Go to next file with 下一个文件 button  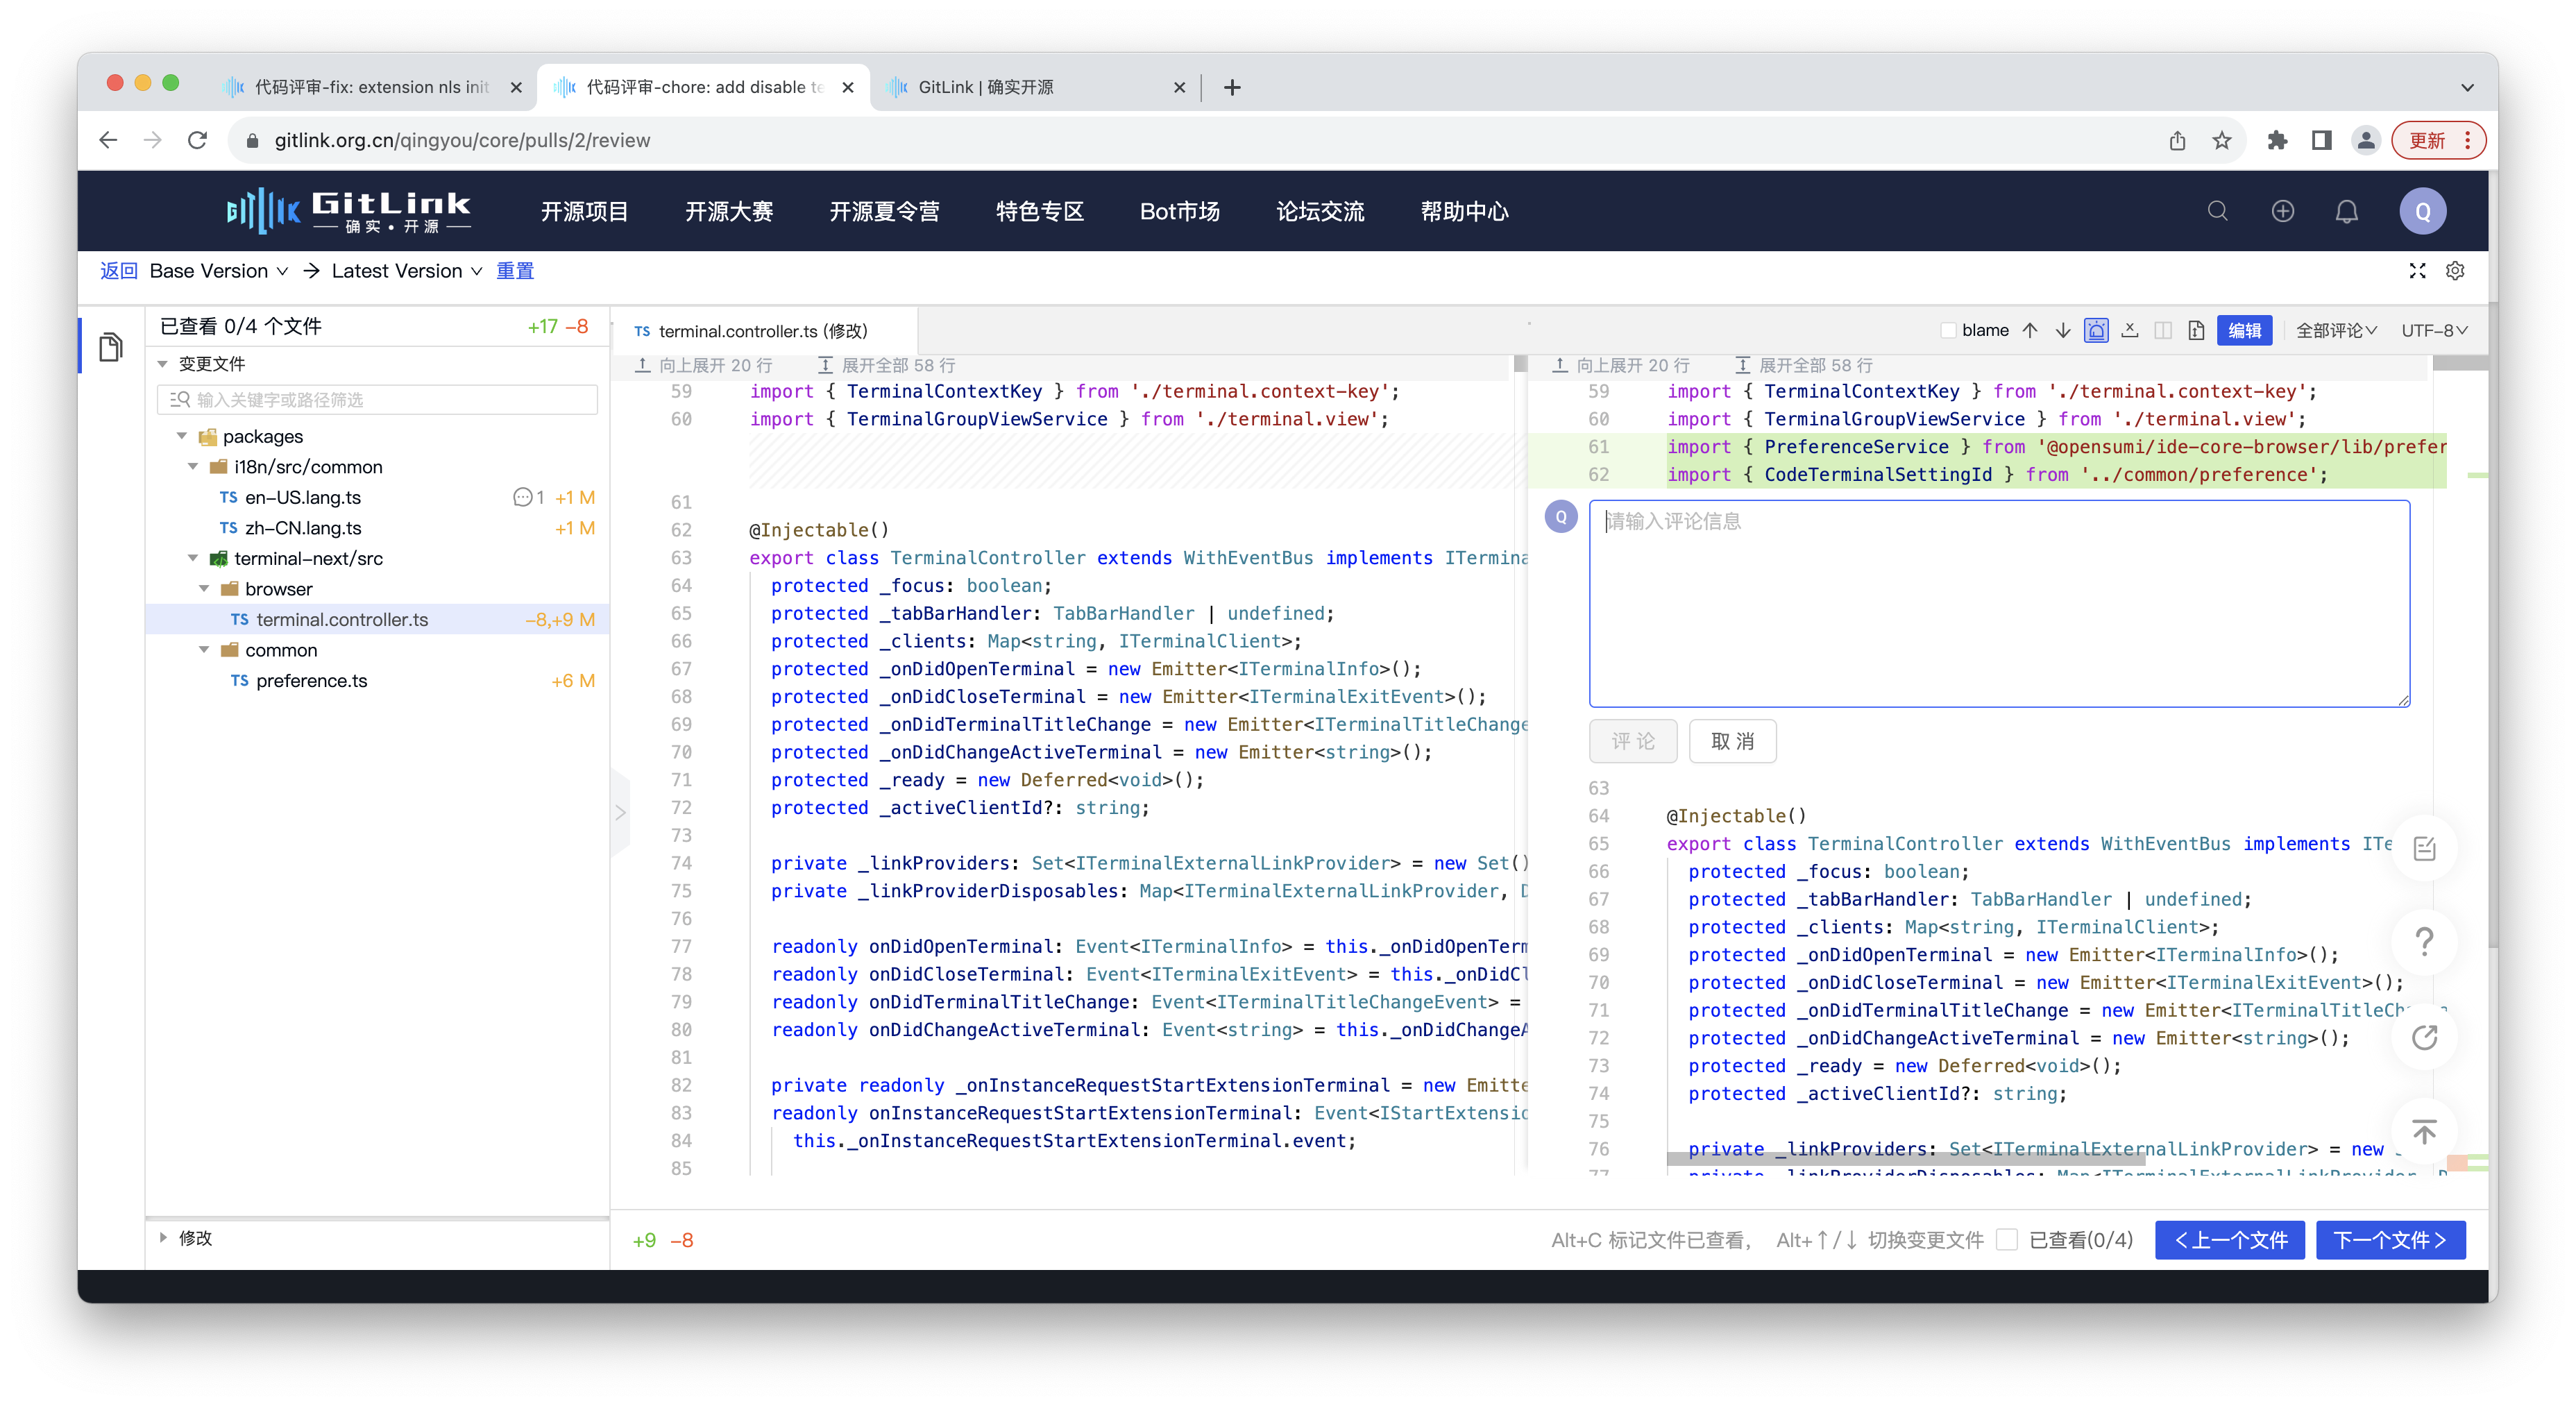[x=2391, y=1240]
